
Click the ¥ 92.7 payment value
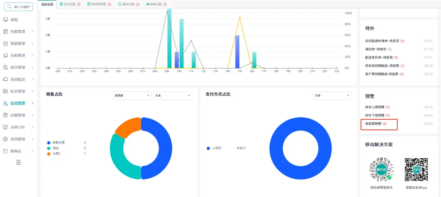[x=241, y=148]
